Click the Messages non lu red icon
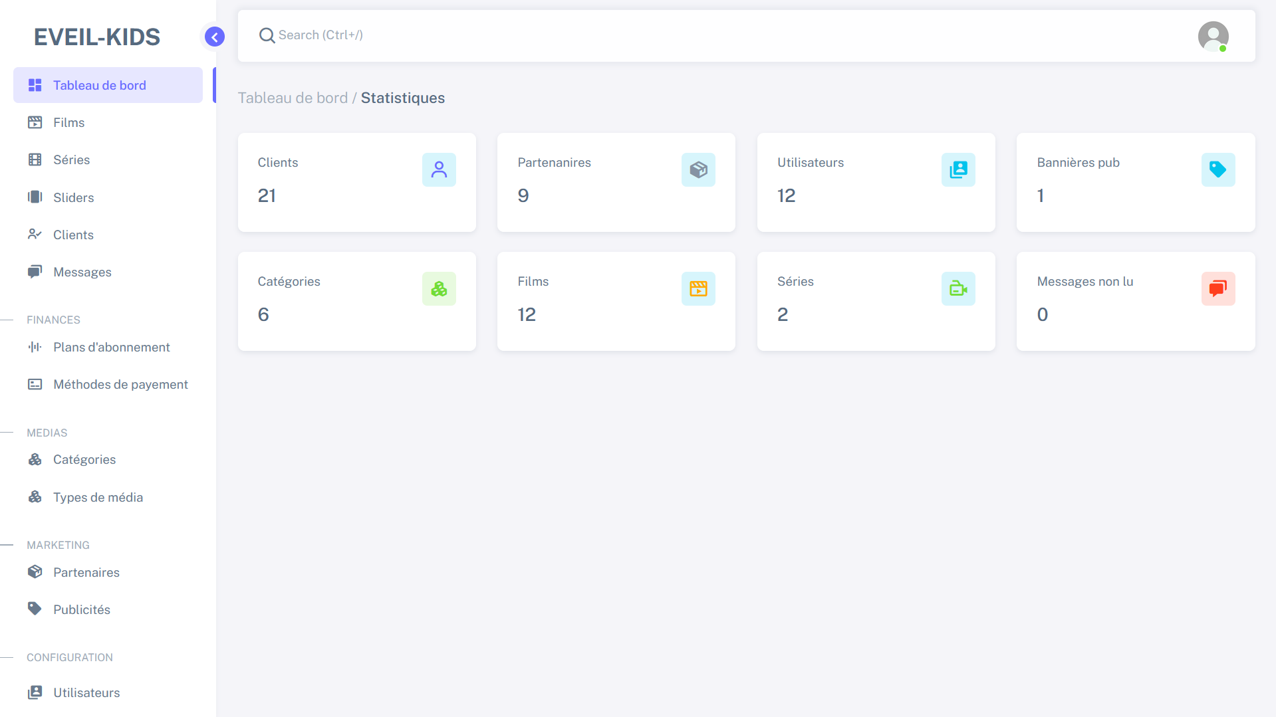The height and width of the screenshot is (717, 1276). pos(1217,288)
